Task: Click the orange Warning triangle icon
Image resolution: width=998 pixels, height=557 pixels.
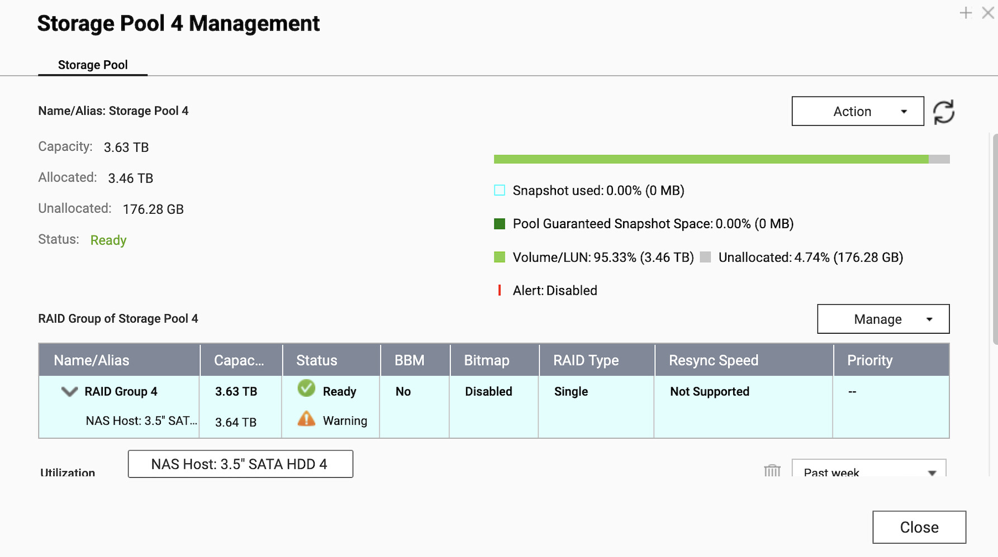Action: 306,419
